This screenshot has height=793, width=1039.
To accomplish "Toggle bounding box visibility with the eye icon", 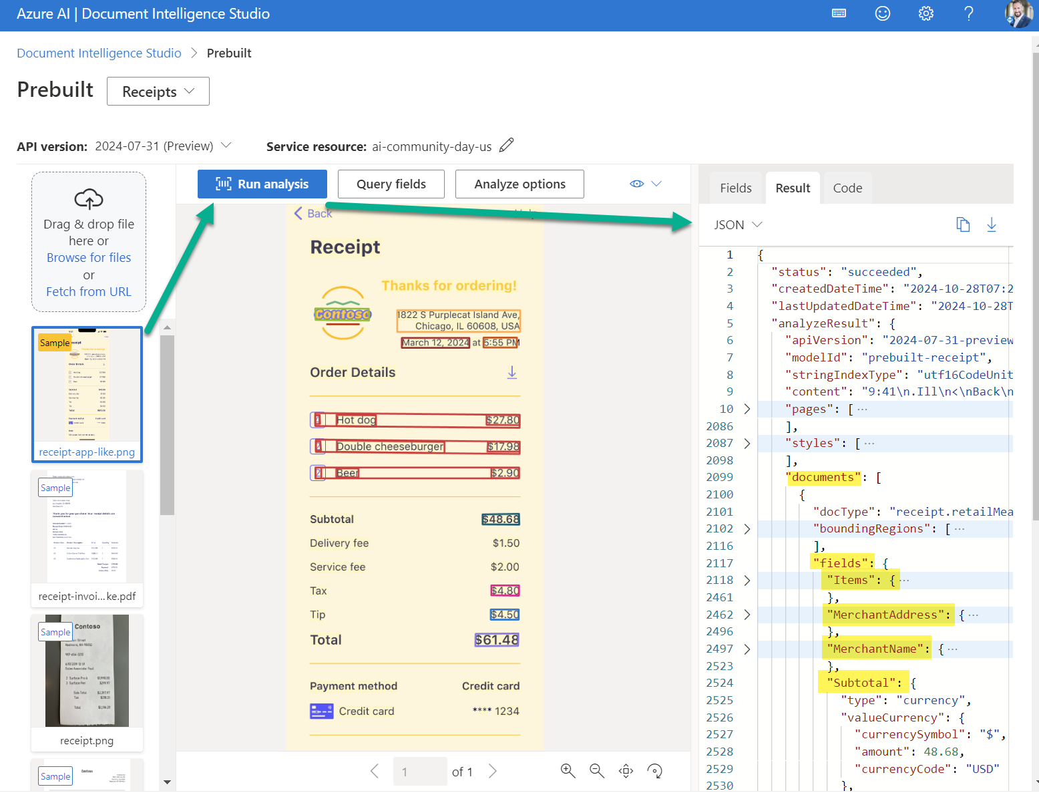I will [636, 183].
